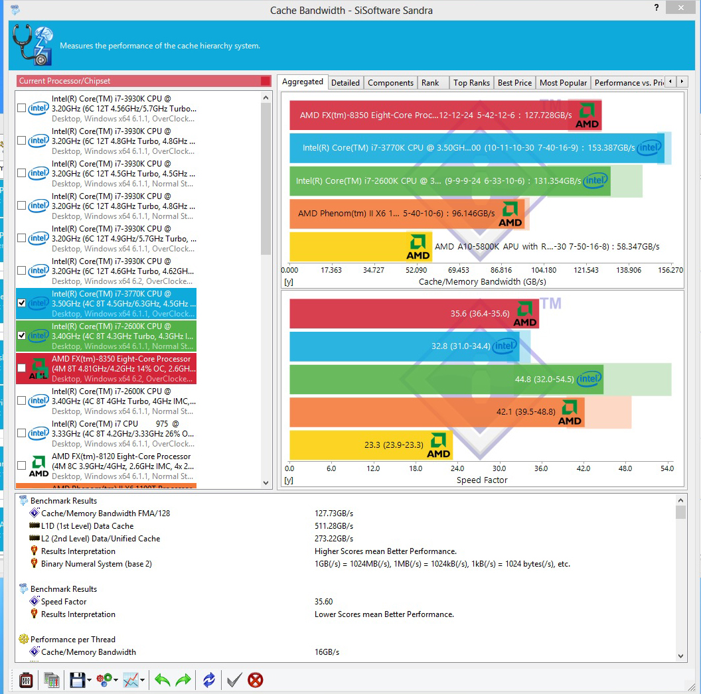Screen dimensions: 701x694
Task: Click the AMD logo on FX-8350 bandwidth bar
Action: click(587, 115)
